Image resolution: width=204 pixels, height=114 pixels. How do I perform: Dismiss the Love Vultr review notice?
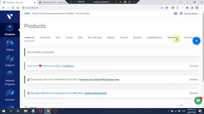point(194,66)
